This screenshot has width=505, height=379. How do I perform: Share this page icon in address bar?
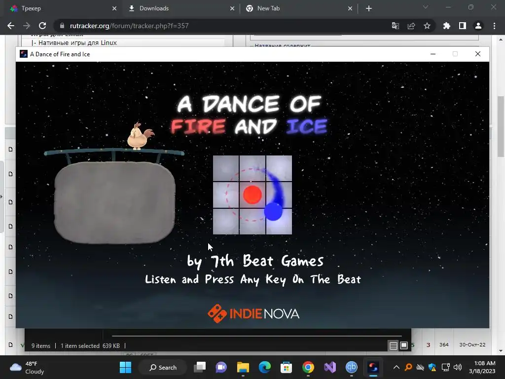click(x=411, y=26)
